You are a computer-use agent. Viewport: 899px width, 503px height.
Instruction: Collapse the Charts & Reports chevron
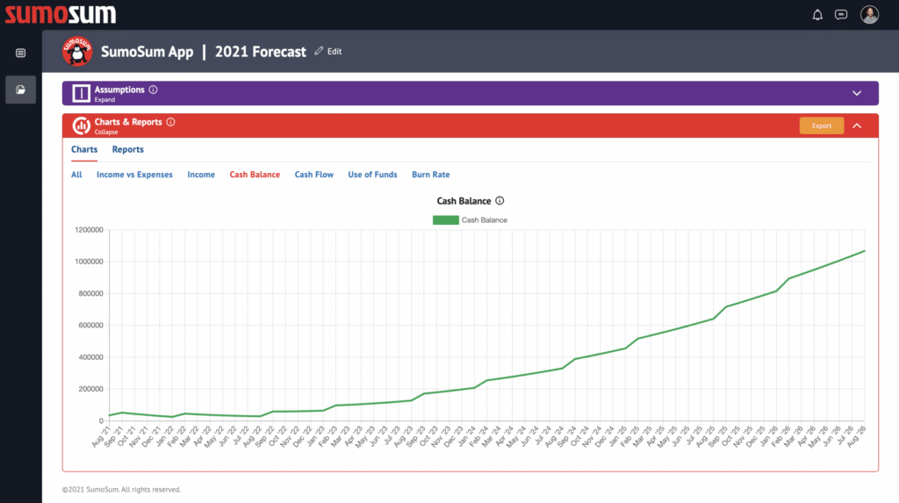[858, 126]
